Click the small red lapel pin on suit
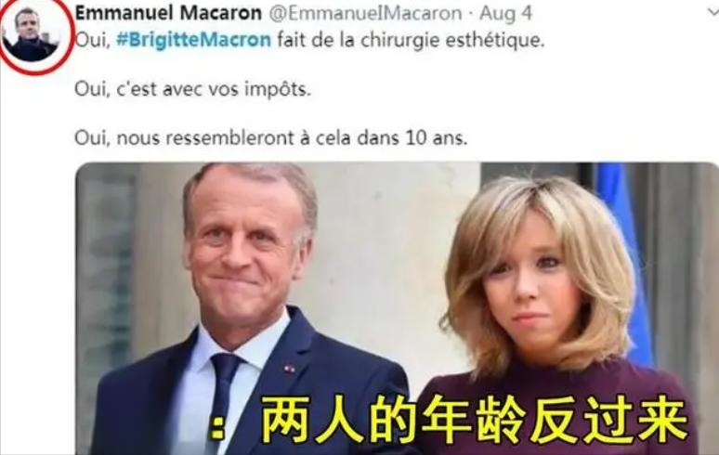Image resolution: width=719 pixels, height=455 pixels. click(x=289, y=368)
